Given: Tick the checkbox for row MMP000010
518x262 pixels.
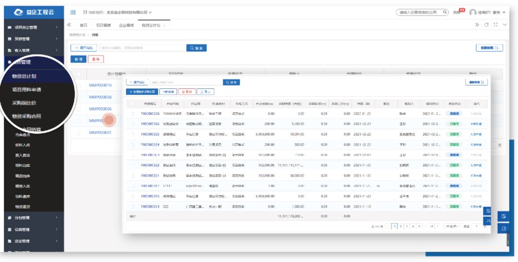Looking at the screenshot, I should click(x=79, y=85).
